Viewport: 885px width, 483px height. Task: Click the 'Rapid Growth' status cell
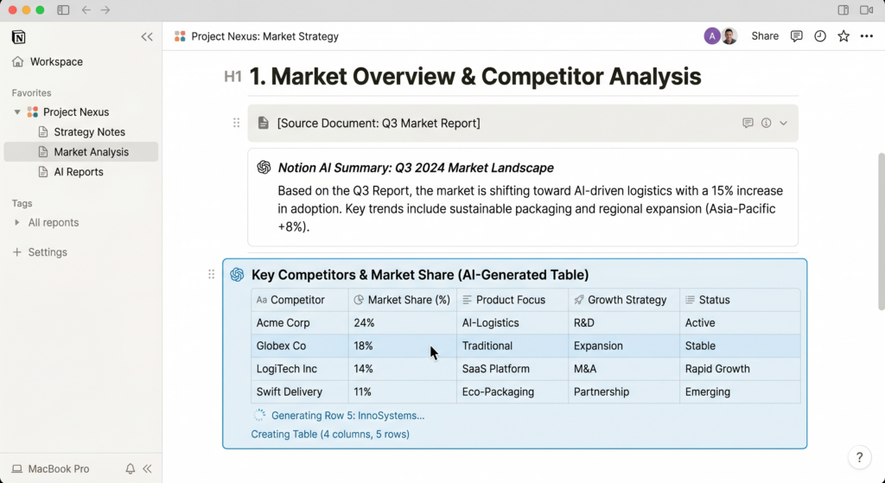click(x=740, y=369)
